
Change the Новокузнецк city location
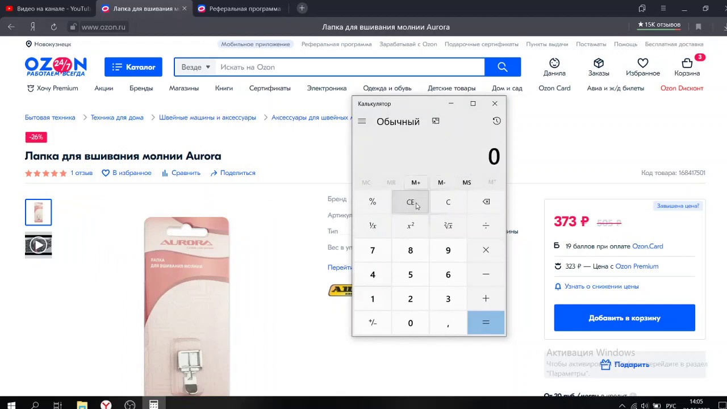(48, 44)
